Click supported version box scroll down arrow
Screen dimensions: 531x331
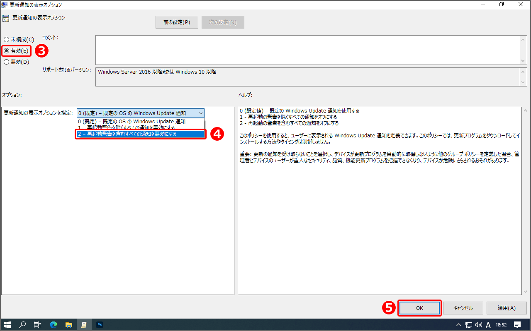coord(524,82)
